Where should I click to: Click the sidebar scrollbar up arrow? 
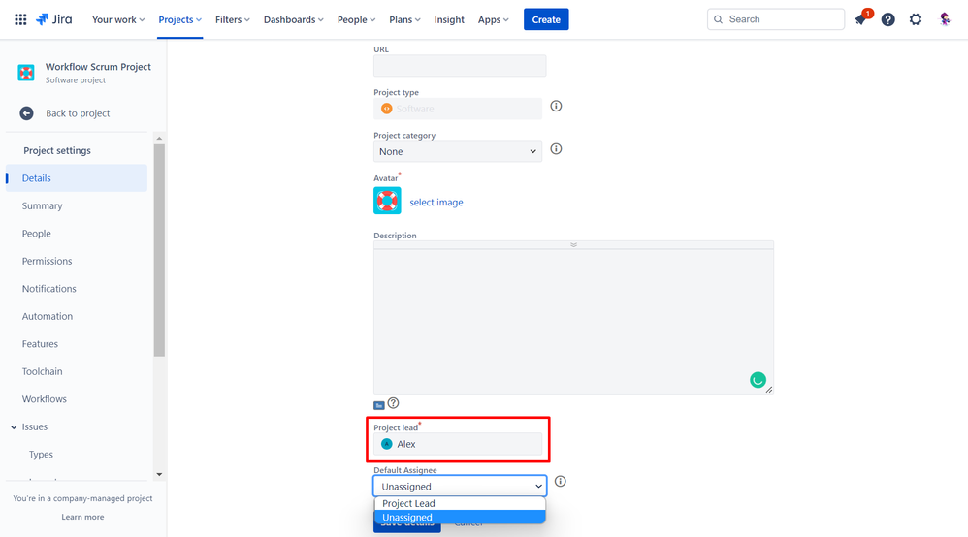click(x=159, y=139)
